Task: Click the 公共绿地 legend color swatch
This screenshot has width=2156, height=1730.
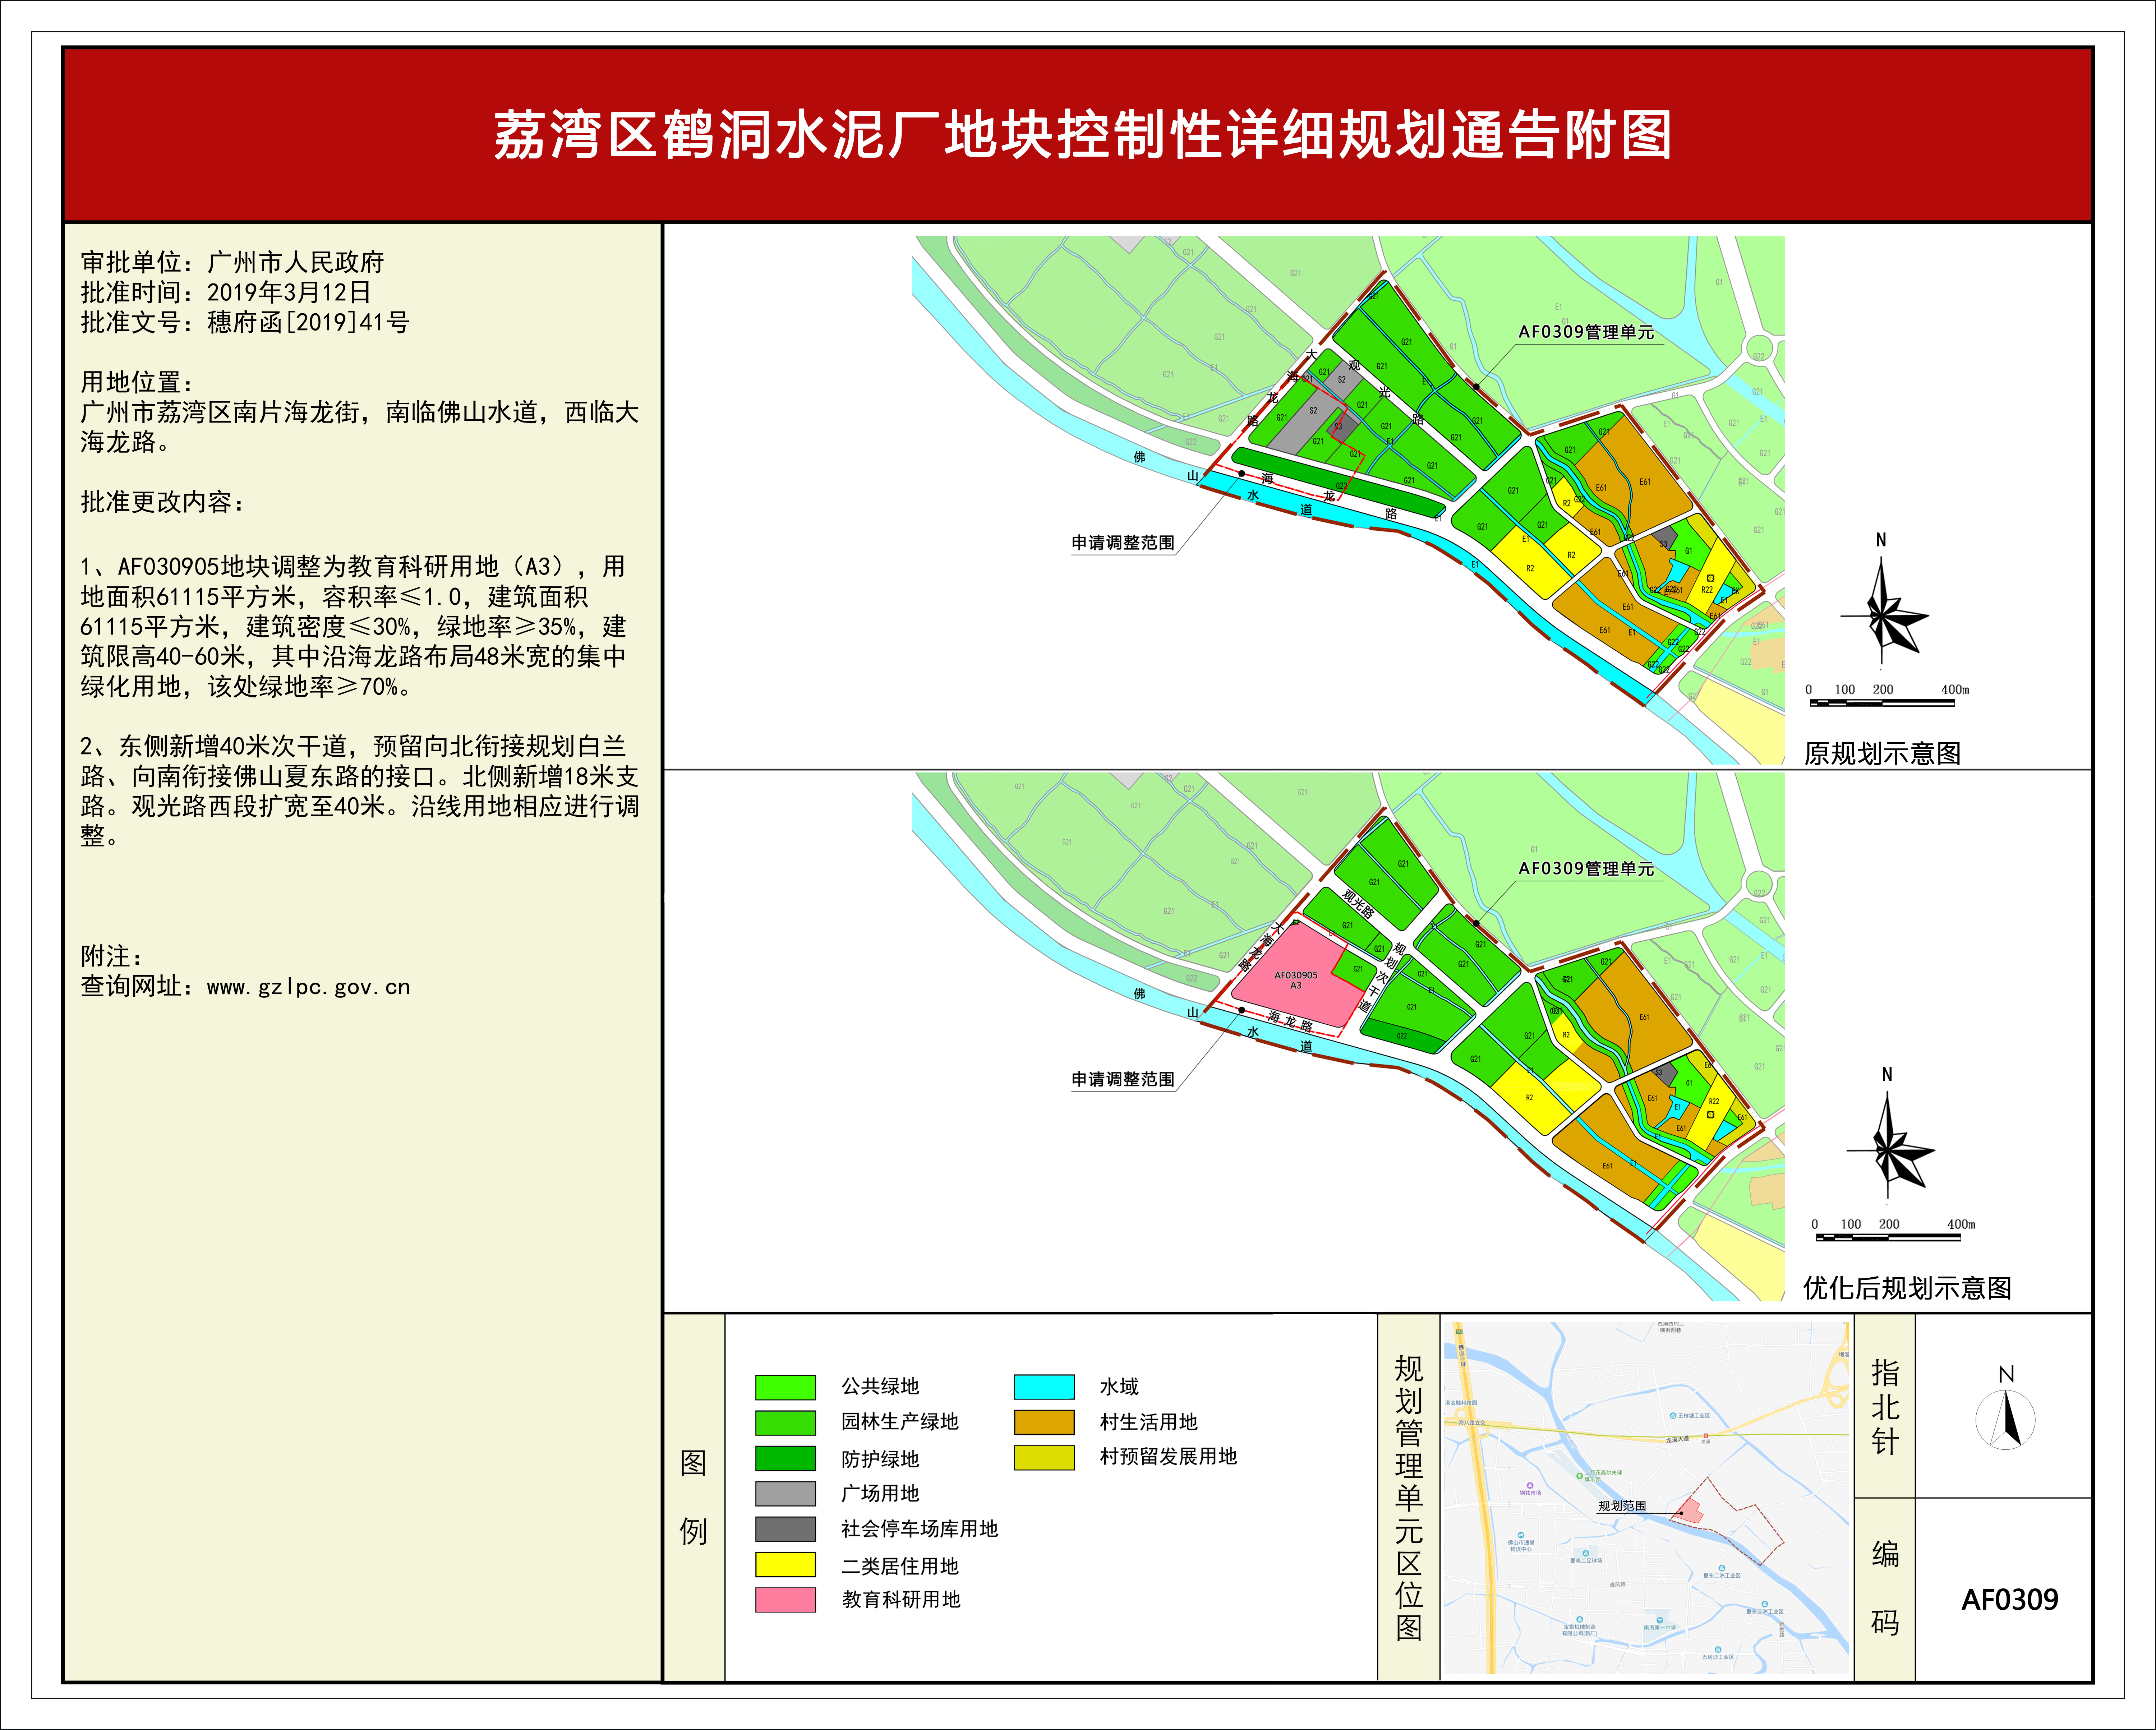Action: (x=785, y=1387)
